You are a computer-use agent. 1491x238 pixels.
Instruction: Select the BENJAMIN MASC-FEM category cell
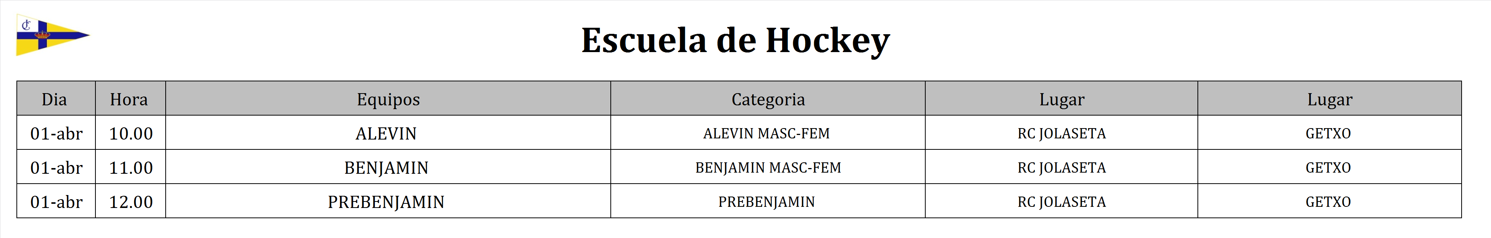pos(768,168)
